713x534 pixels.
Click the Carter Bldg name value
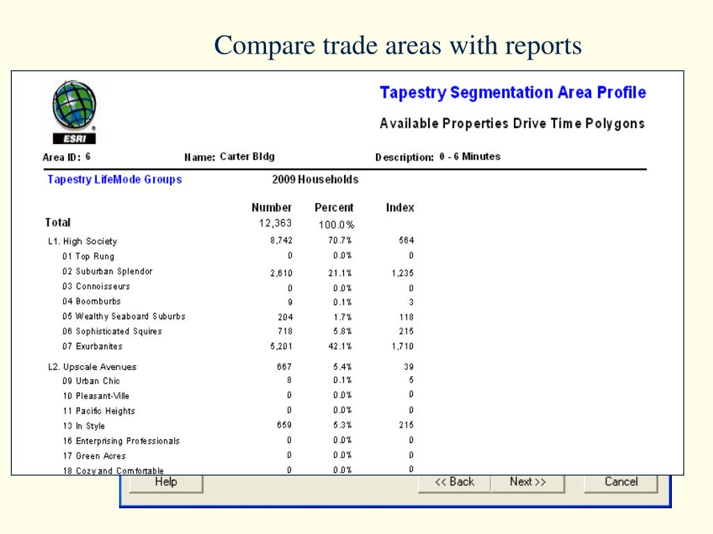point(247,156)
